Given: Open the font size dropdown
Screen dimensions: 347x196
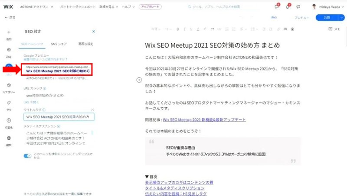Looking at the screenshot, I should pos(169,29).
